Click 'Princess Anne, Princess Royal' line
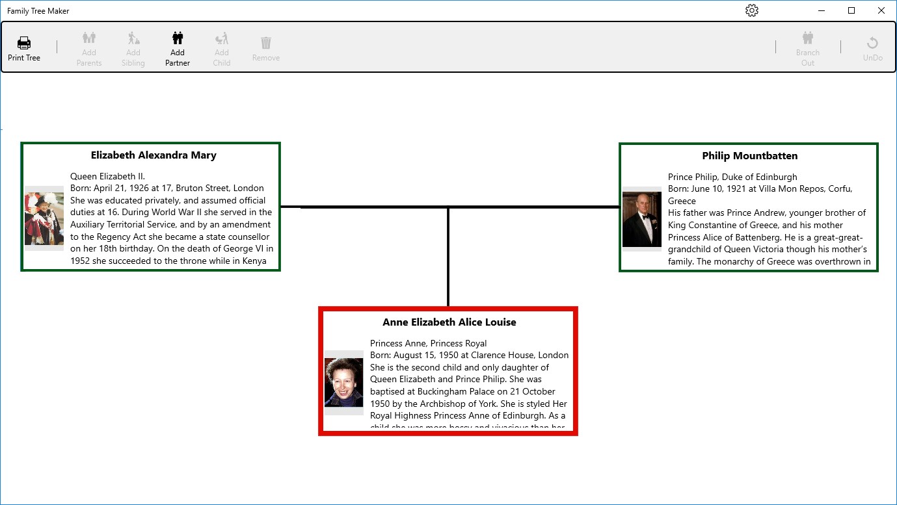This screenshot has width=897, height=505. click(x=429, y=343)
